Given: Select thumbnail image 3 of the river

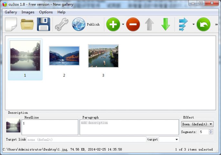Looking at the screenshot, I should tap(103, 56).
